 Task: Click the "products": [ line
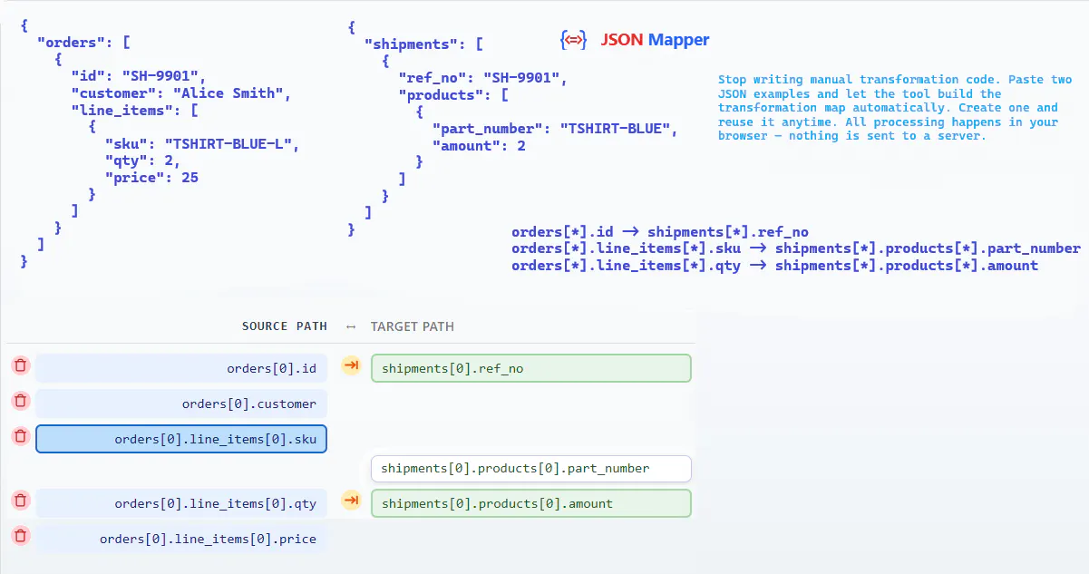tap(453, 95)
